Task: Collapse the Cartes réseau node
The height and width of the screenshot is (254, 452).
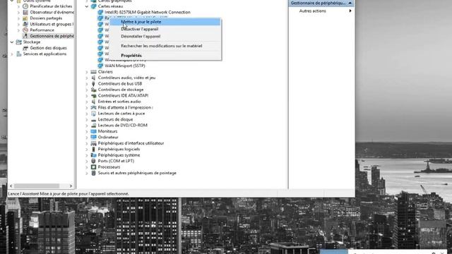Action: point(87,6)
